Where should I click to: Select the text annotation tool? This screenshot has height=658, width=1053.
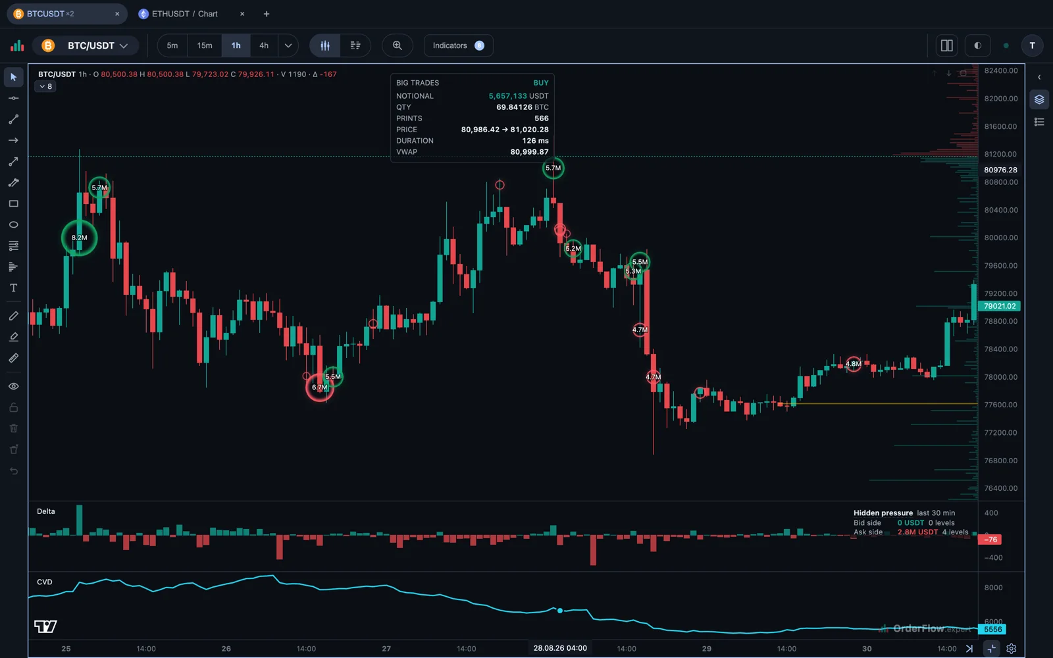coord(13,288)
